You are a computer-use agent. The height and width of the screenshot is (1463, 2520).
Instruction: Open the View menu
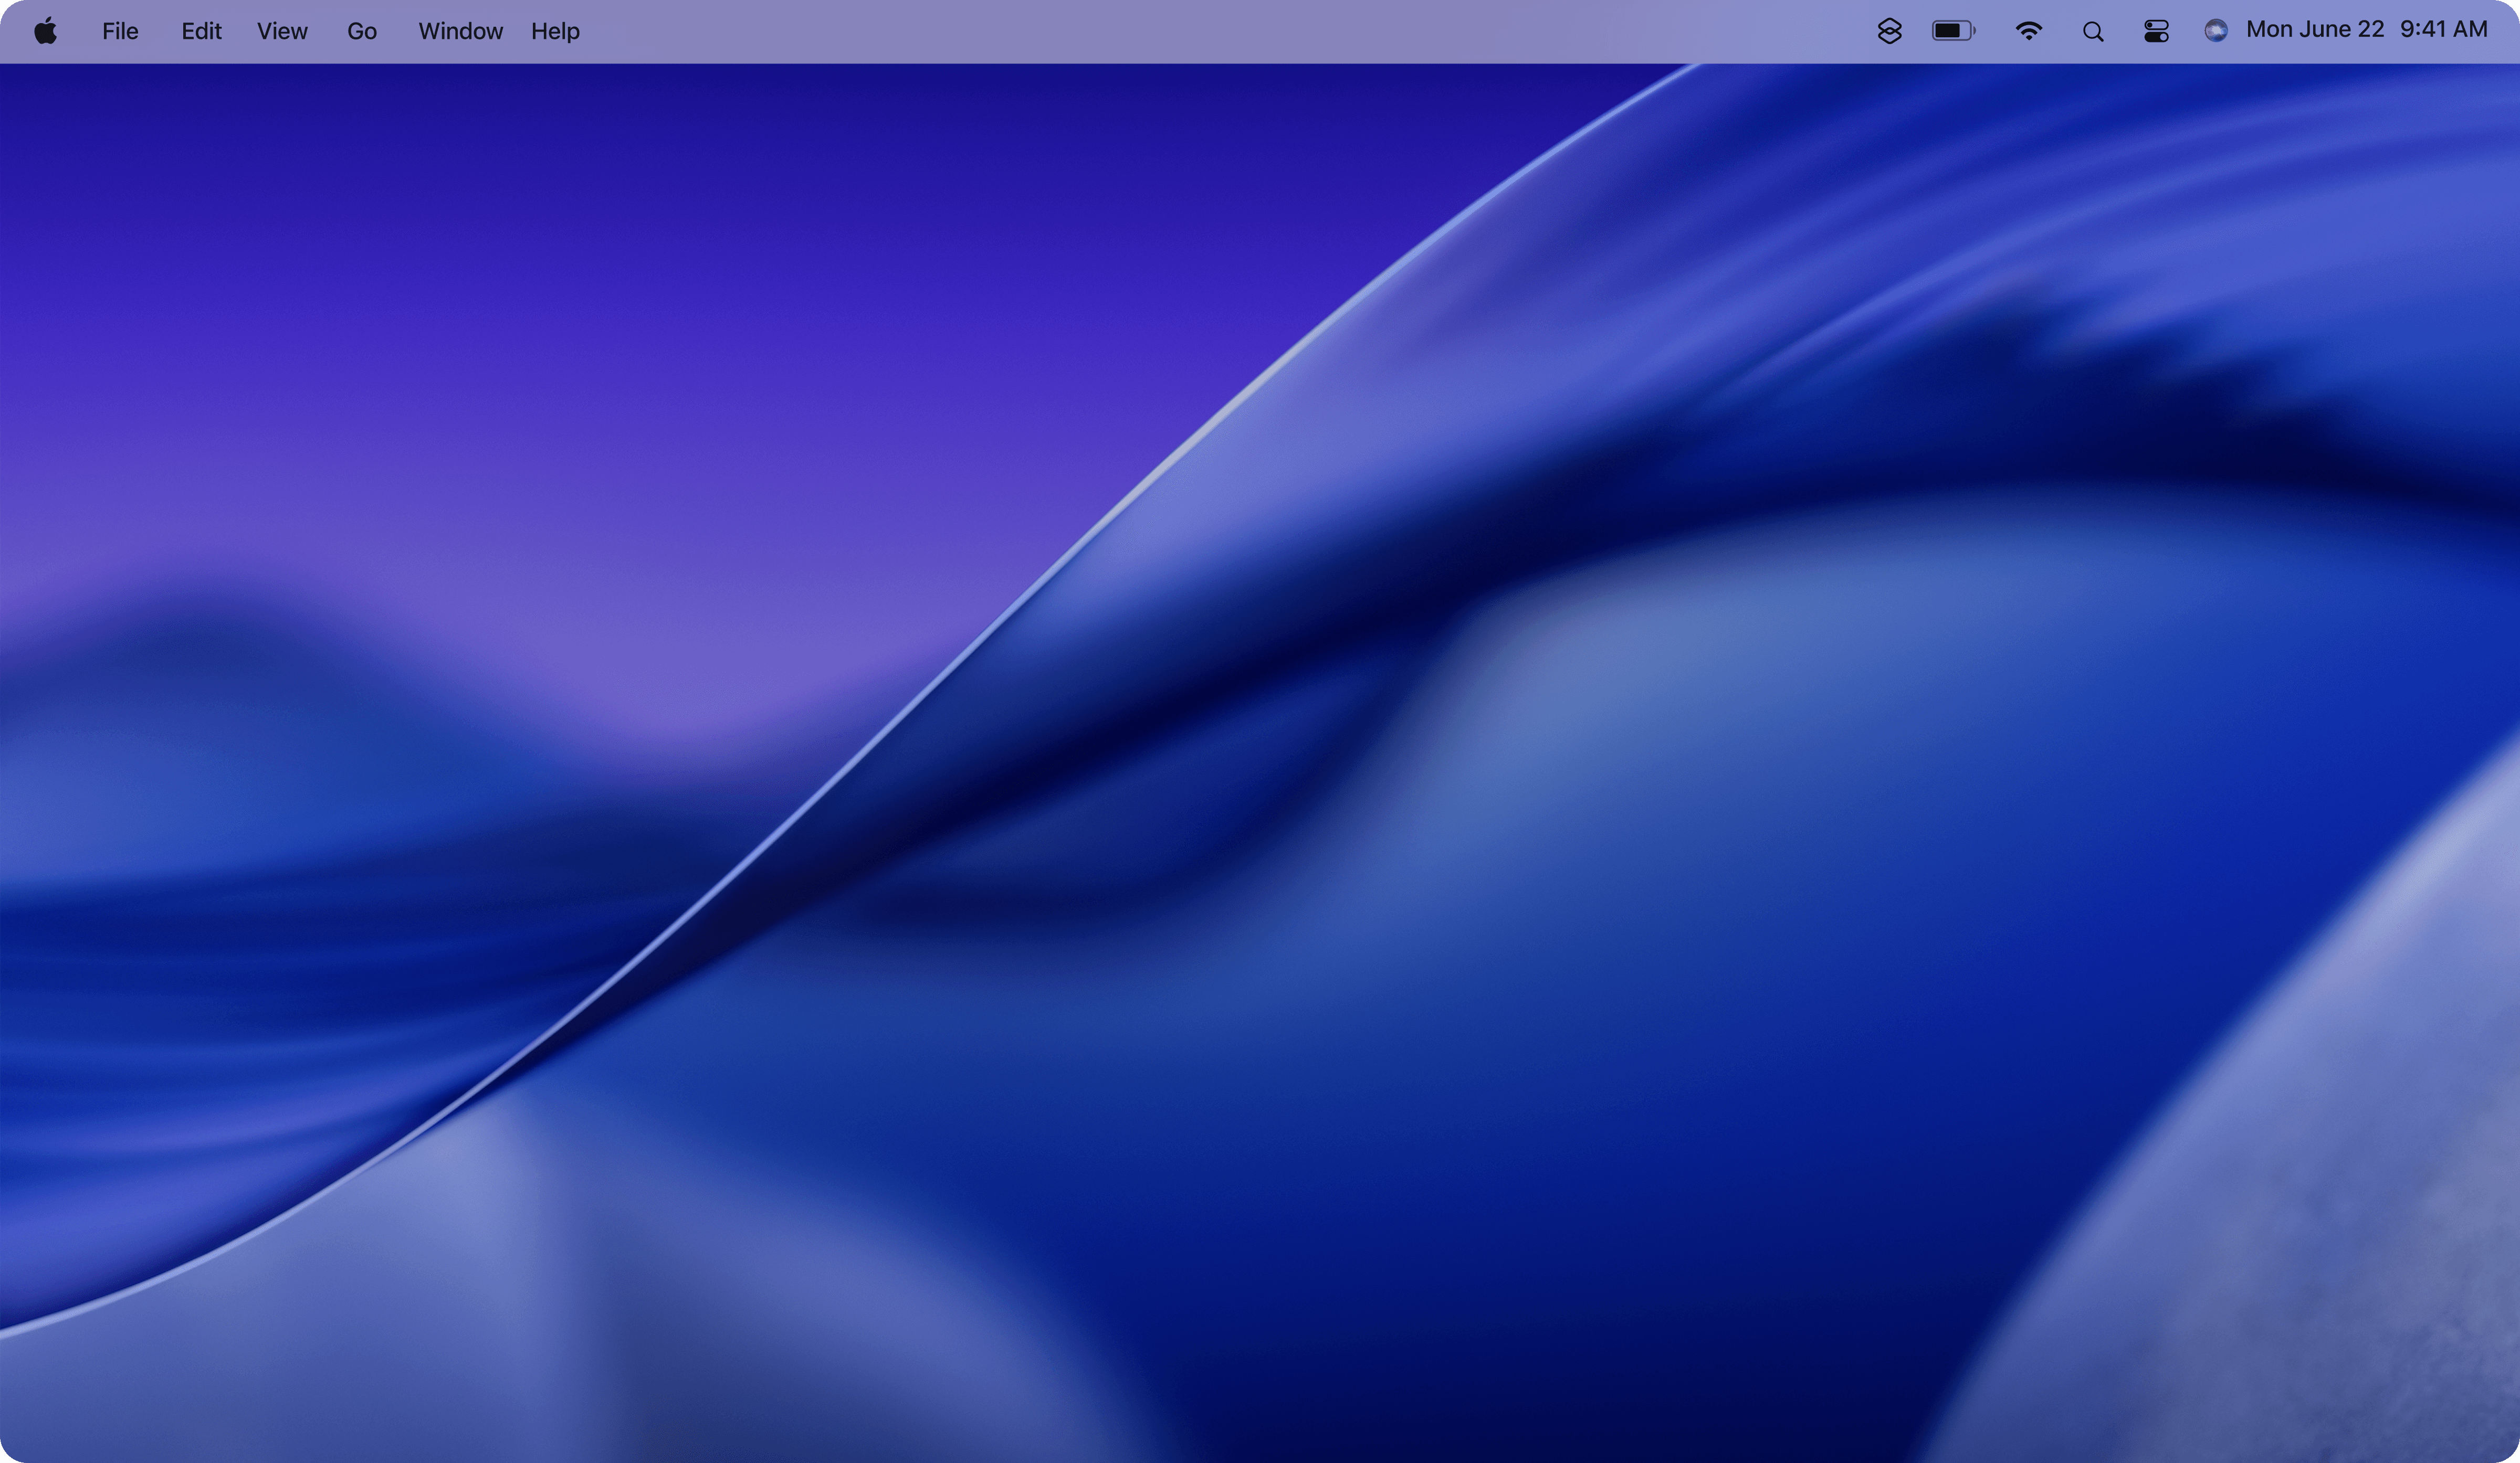click(x=282, y=31)
